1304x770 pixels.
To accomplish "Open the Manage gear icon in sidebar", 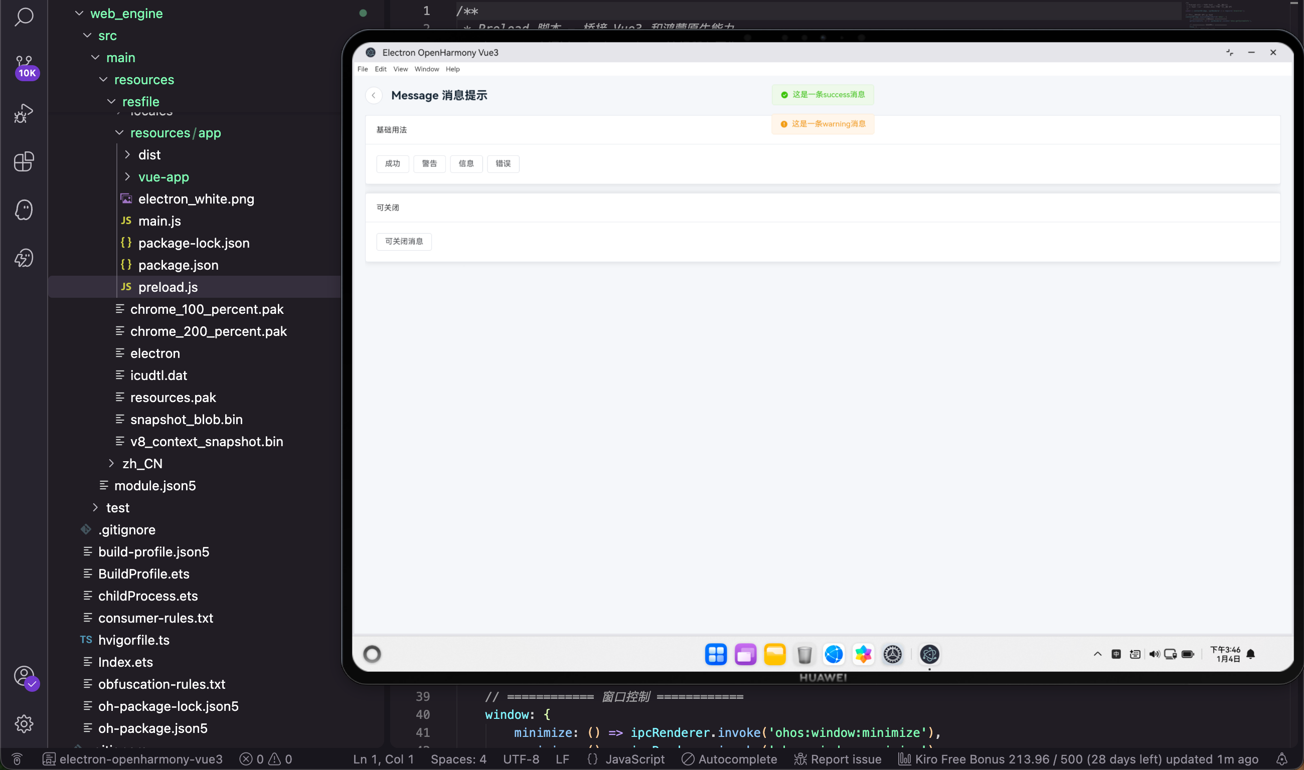I will click(x=24, y=723).
